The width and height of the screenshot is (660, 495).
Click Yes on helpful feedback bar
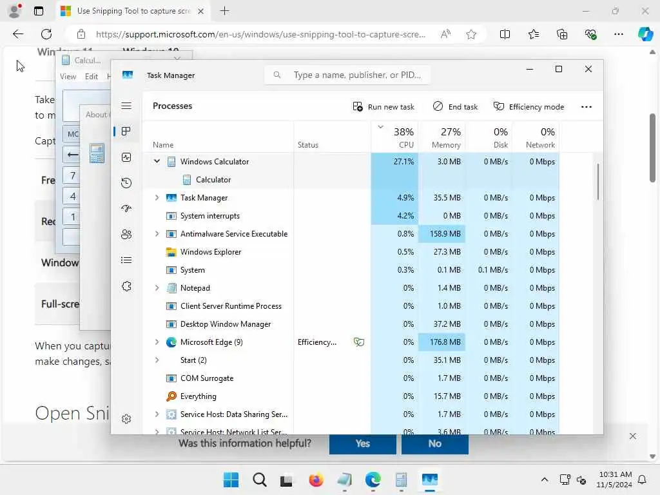tap(362, 443)
